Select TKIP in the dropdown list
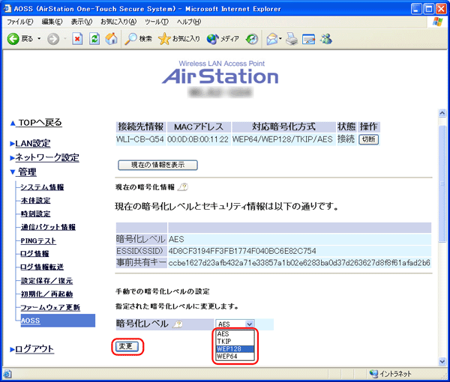 [x=235, y=342]
